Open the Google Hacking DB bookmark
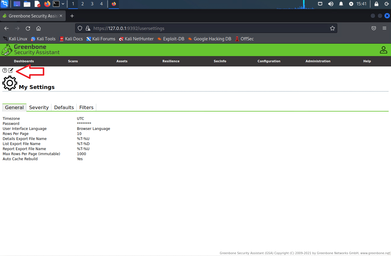This screenshot has width=391, height=256. (209, 39)
